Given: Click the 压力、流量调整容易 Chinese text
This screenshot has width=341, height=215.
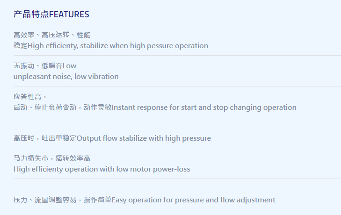Looking at the screenshot, I should 45,200.
